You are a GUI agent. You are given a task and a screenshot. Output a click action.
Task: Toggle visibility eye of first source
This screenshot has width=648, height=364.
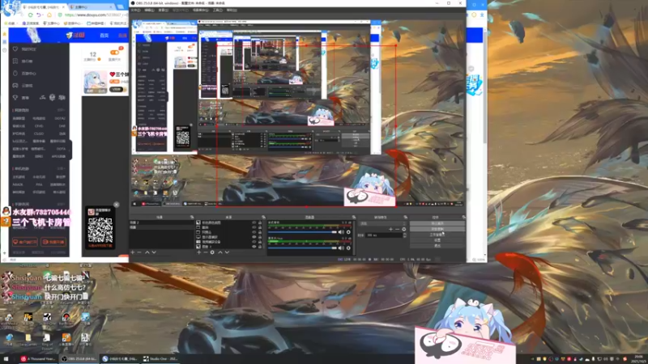254,223
